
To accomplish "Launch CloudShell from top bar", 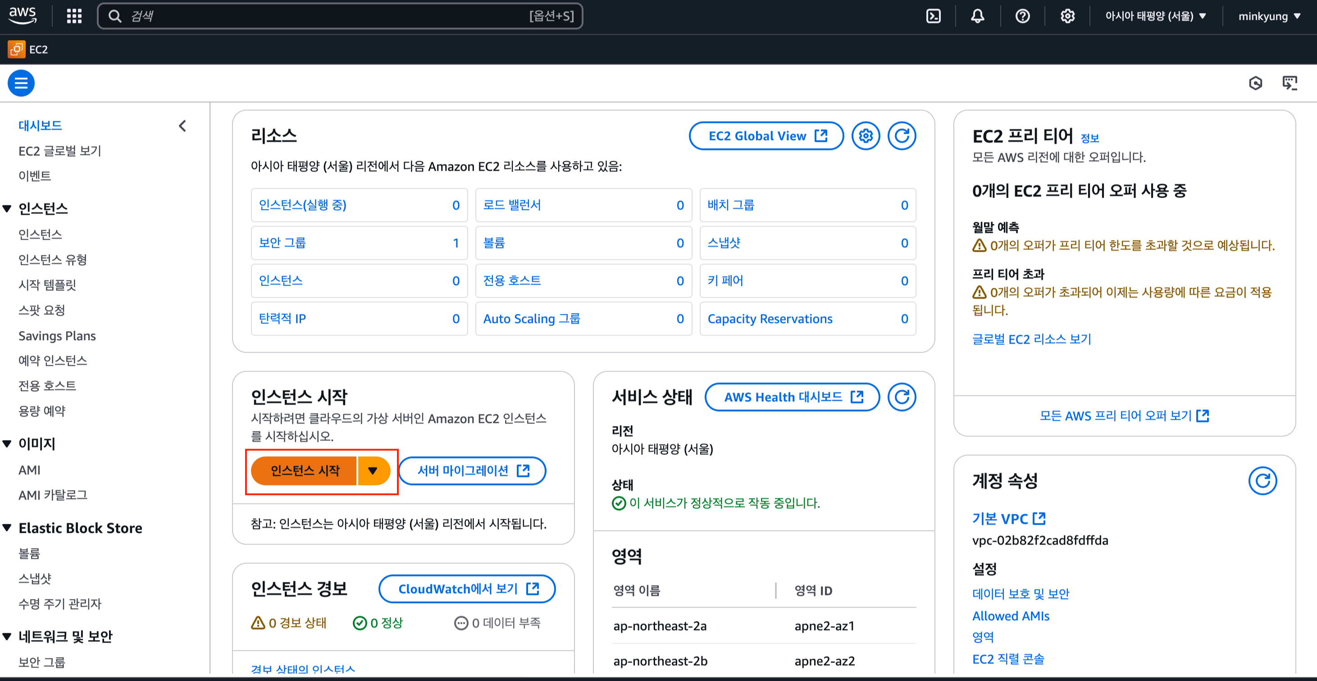I will pyautogui.click(x=934, y=16).
